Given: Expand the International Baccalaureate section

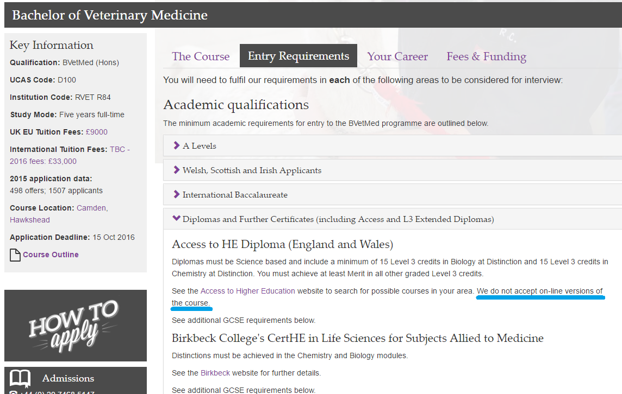Looking at the screenshot, I should (393, 195).
